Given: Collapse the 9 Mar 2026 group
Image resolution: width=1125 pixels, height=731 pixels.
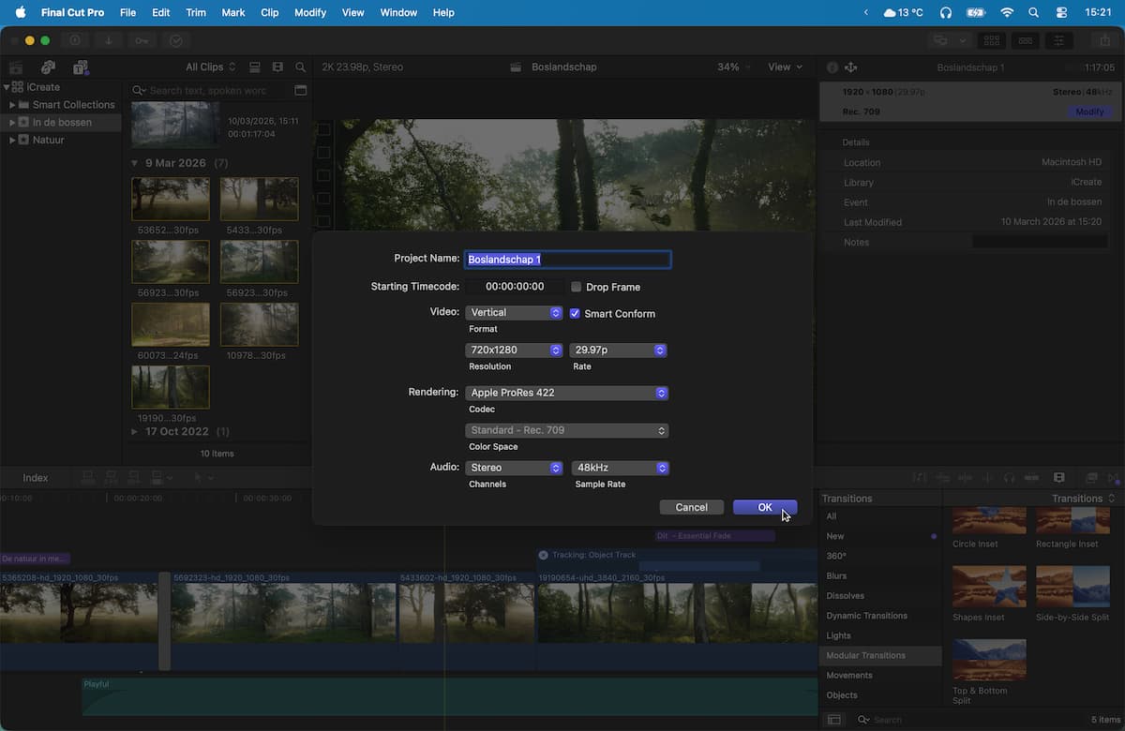Looking at the screenshot, I should (x=134, y=163).
